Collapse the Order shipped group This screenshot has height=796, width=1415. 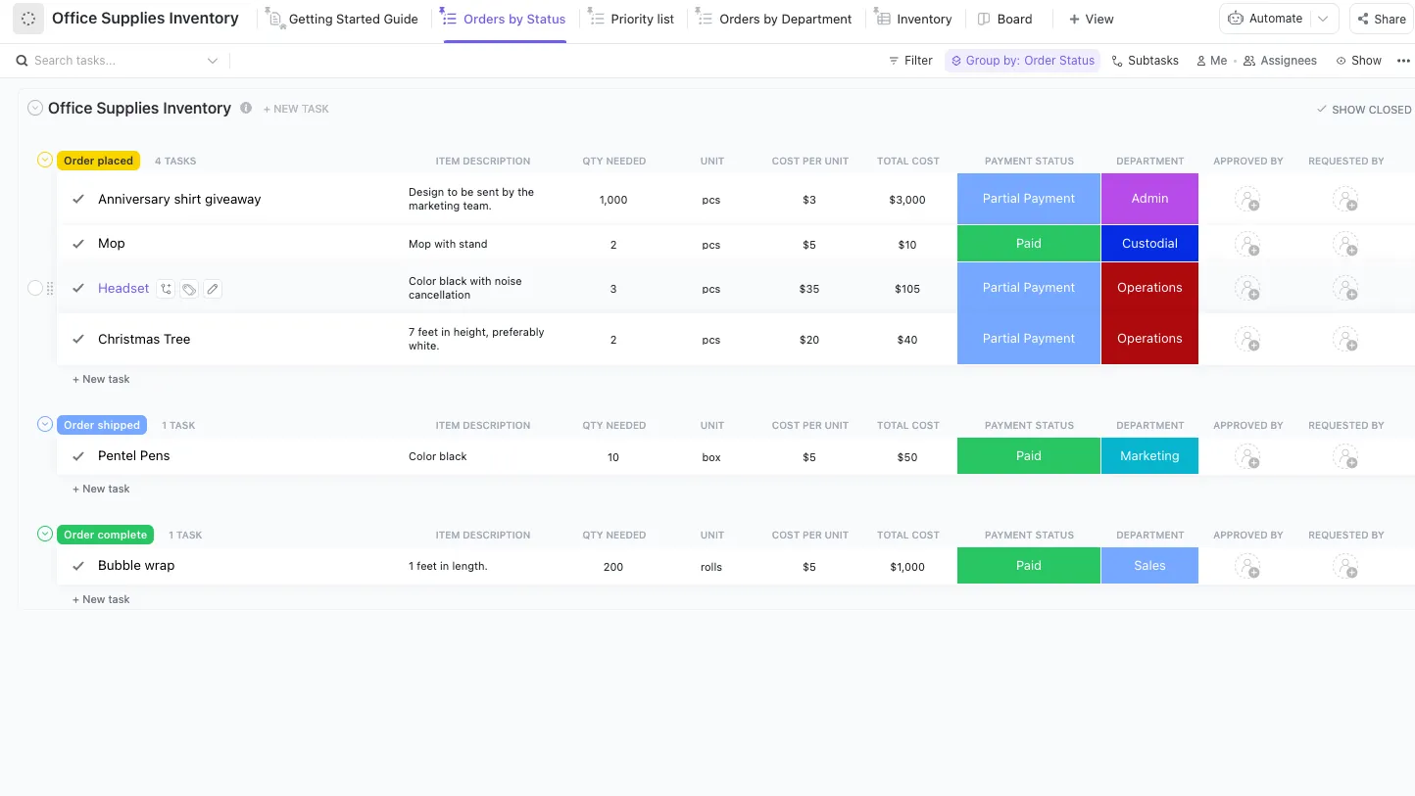click(44, 424)
